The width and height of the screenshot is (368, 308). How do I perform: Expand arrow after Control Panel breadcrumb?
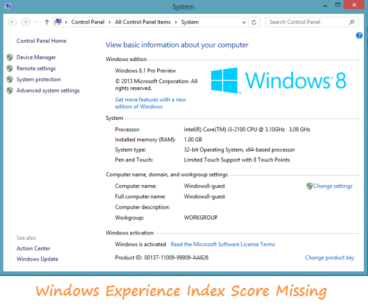110,23
